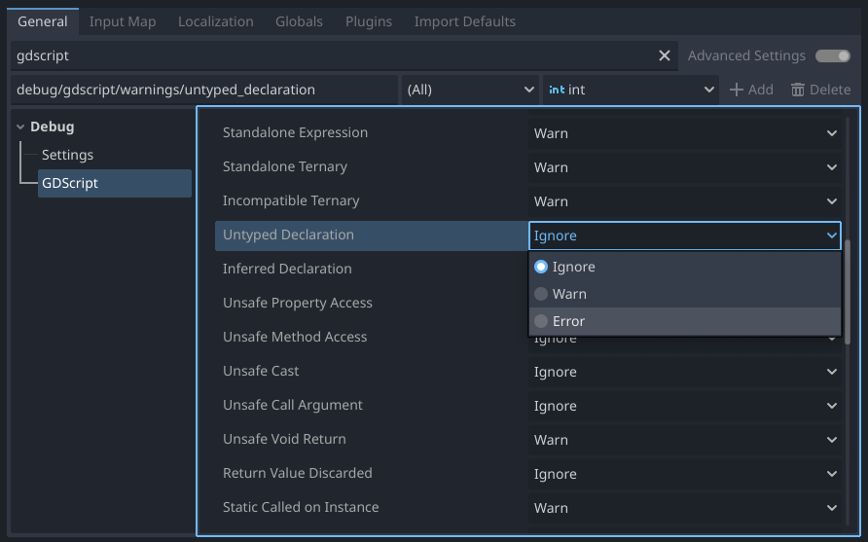This screenshot has width=868, height=542.
Task: Open the Plugins tab
Action: click(369, 21)
